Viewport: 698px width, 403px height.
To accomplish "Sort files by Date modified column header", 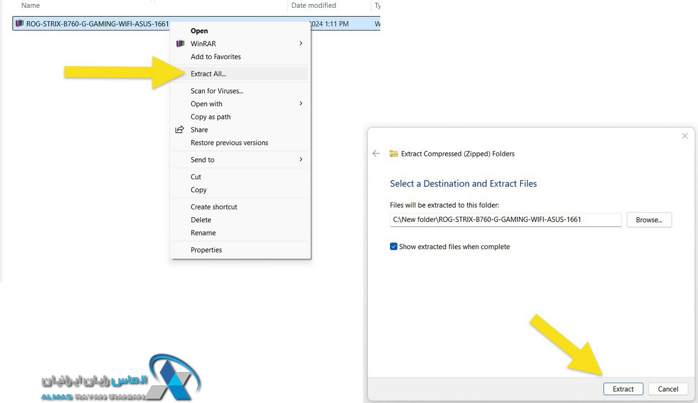I will (314, 5).
